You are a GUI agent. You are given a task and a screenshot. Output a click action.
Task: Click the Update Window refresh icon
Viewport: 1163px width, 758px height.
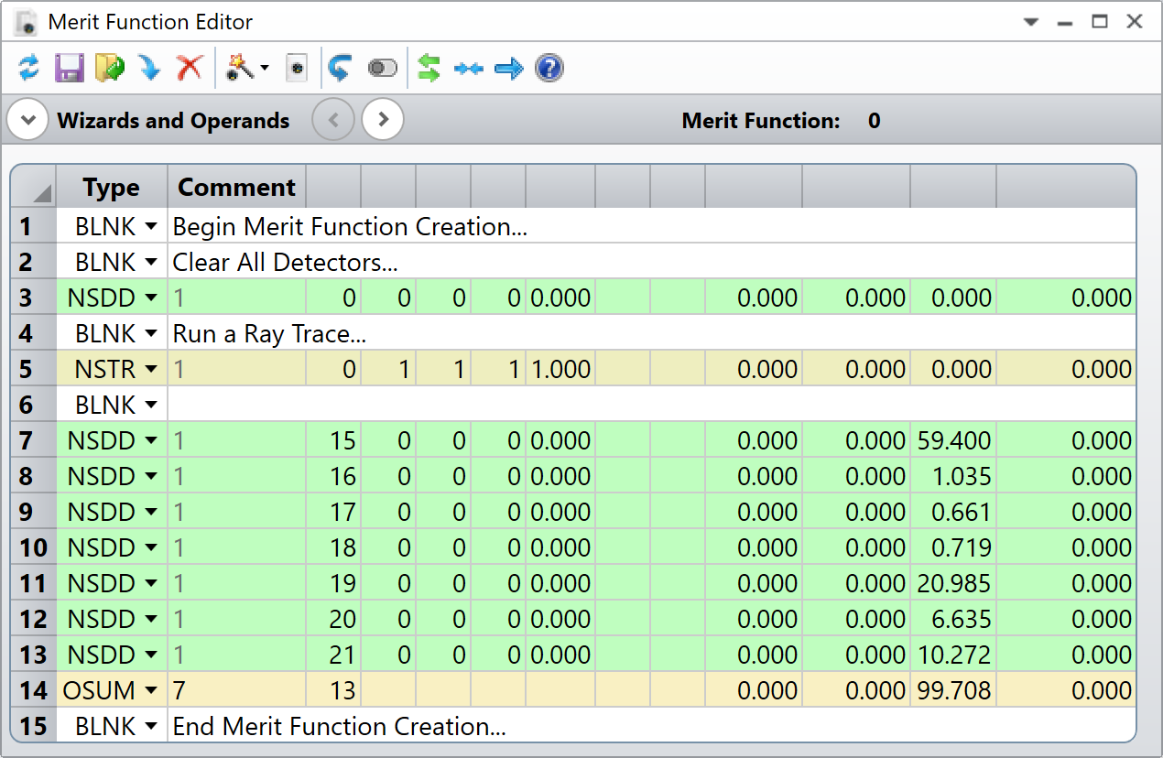pos(29,68)
